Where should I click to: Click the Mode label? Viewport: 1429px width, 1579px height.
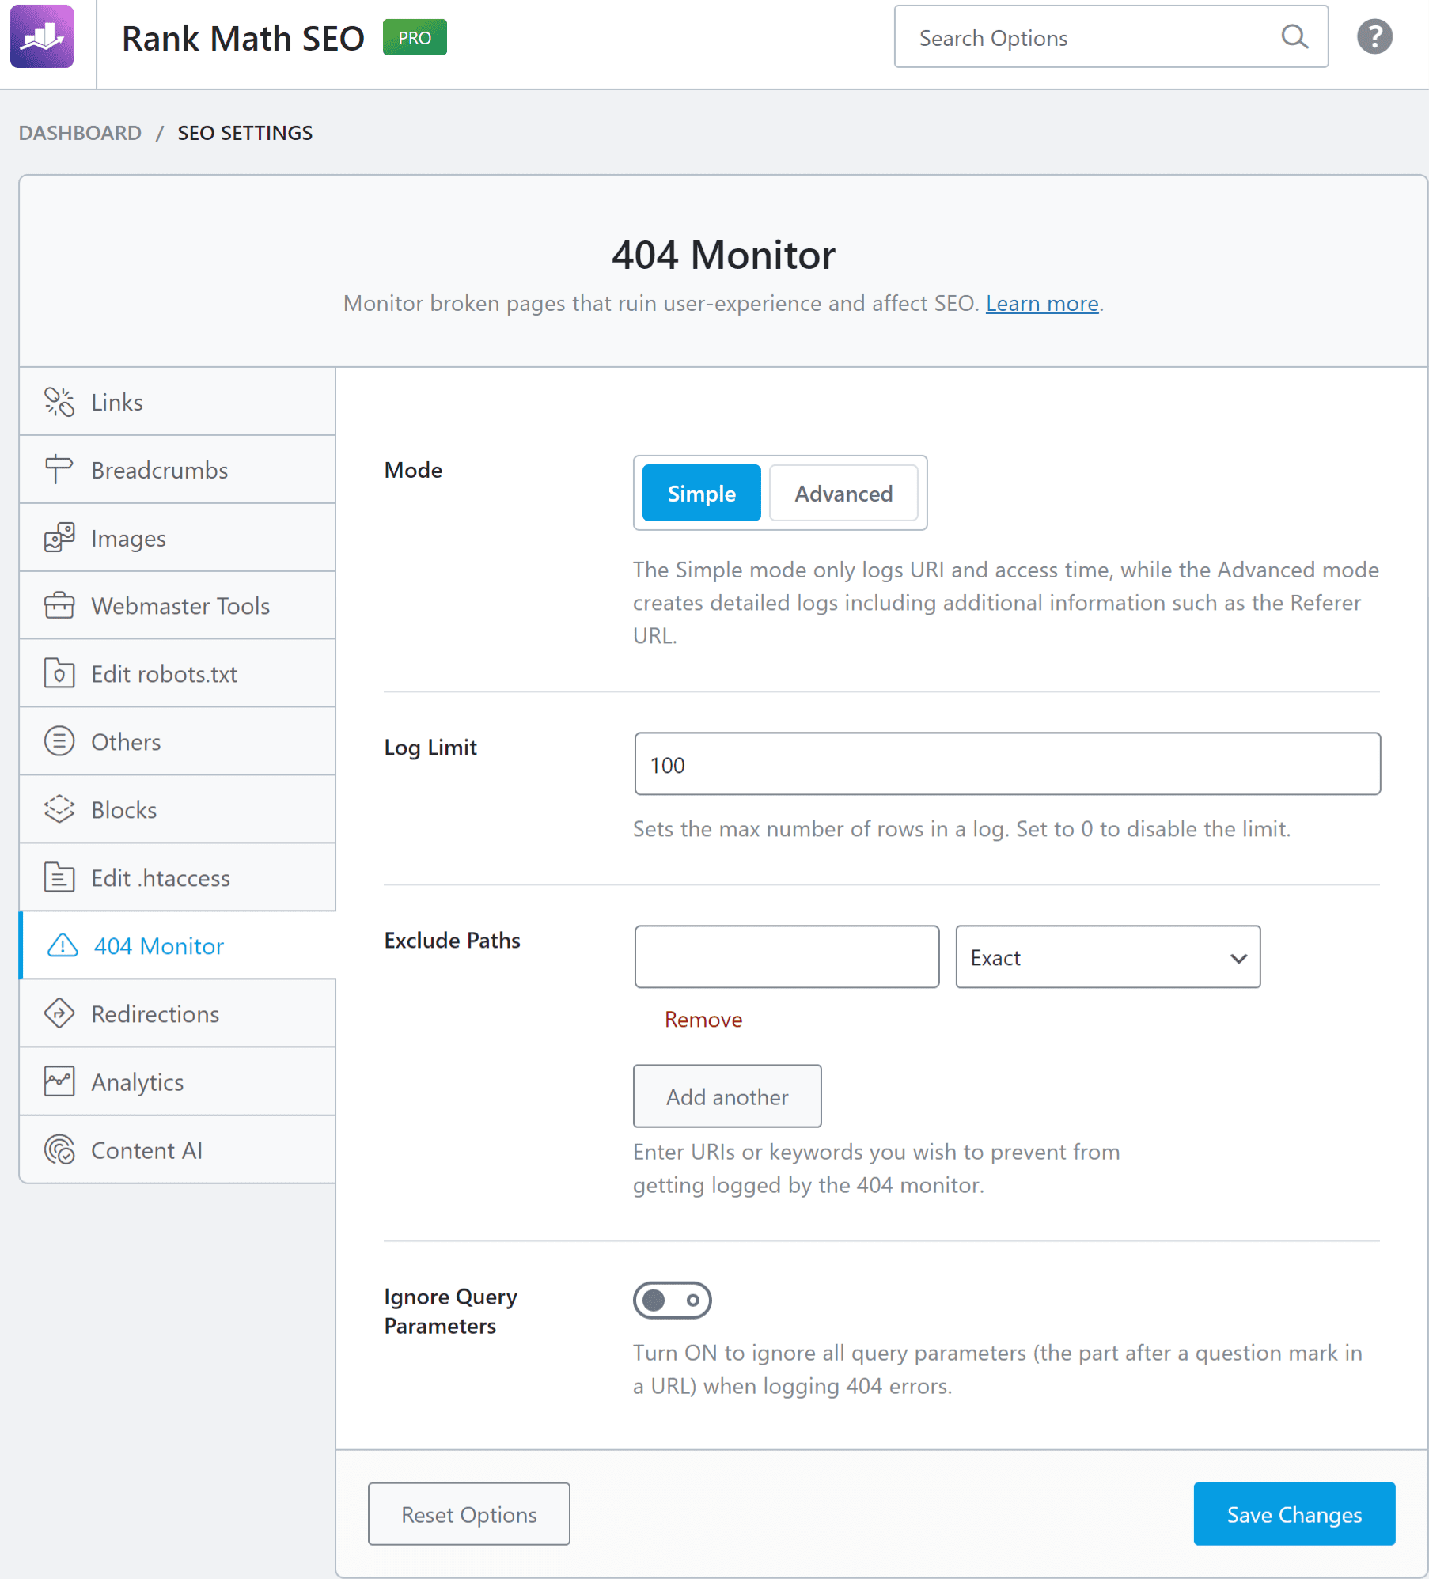413,470
